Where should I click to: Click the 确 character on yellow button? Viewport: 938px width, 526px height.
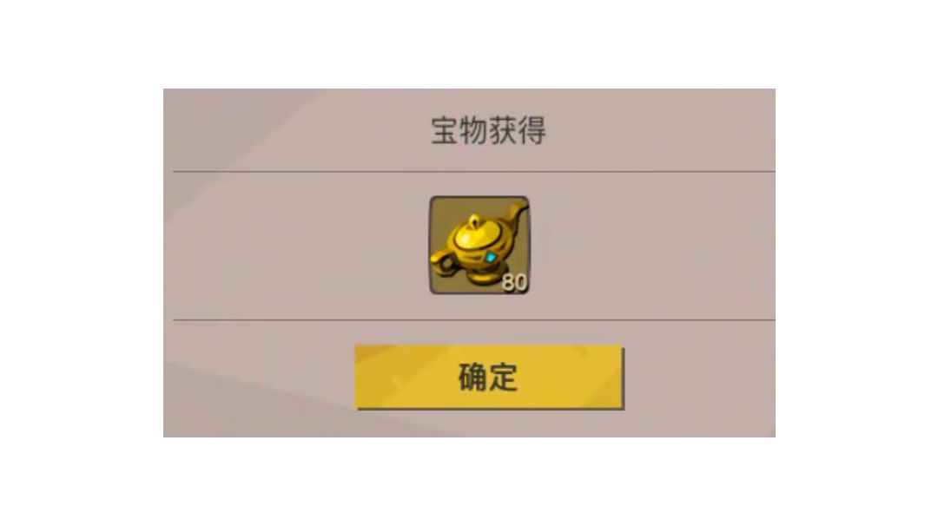tap(472, 378)
